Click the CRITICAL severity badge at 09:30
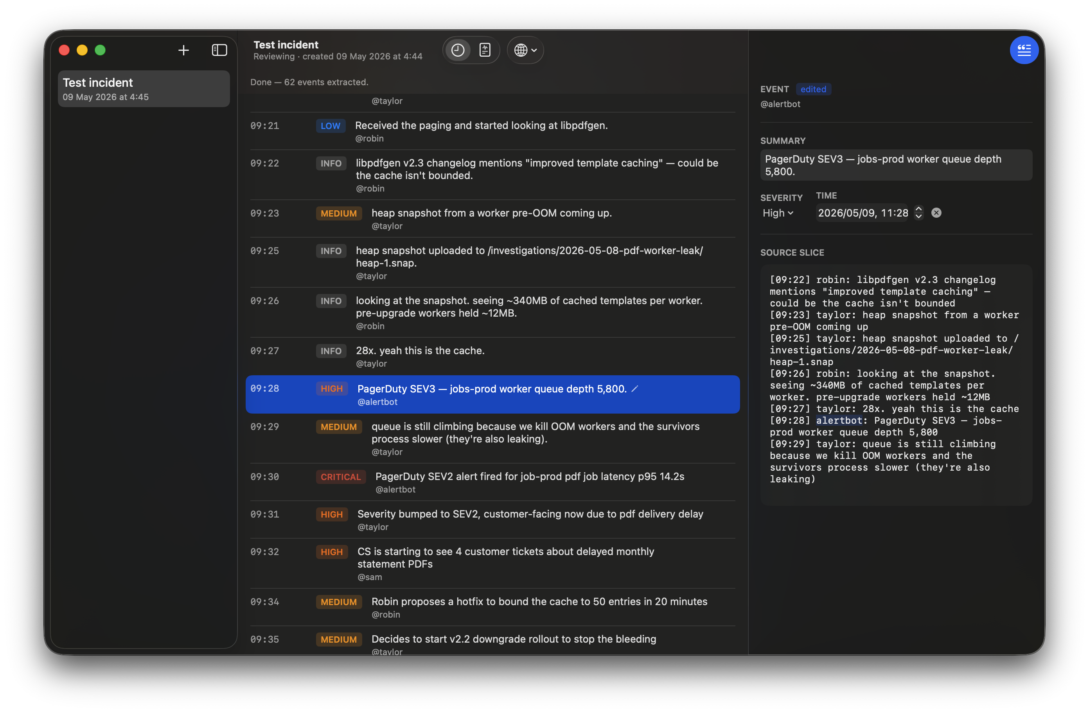 click(x=340, y=477)
